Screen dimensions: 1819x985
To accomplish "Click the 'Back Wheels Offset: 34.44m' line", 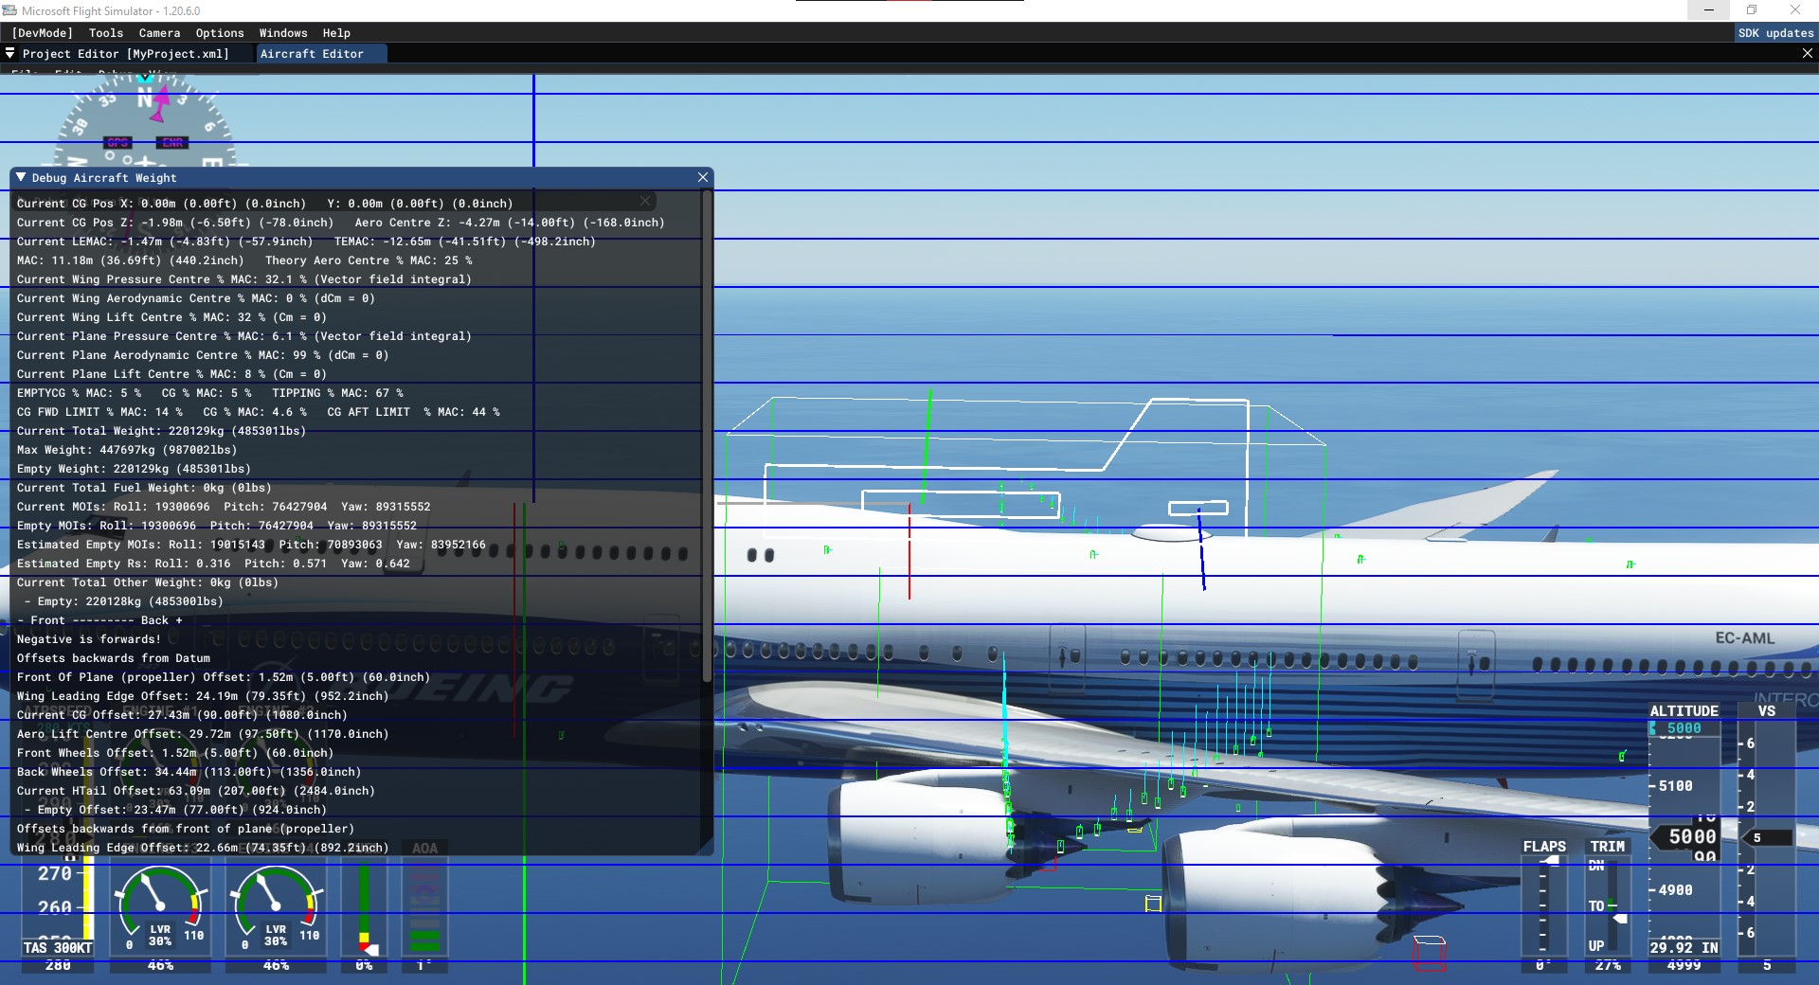I will click(189, 772).
